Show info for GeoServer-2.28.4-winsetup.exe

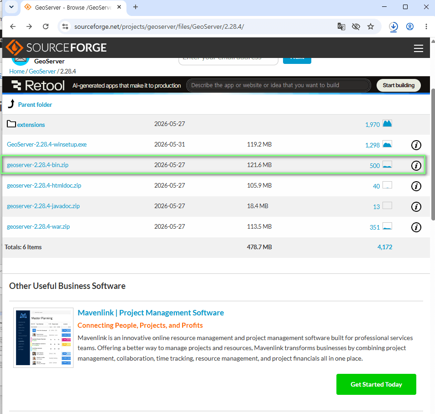click(416, 145)
